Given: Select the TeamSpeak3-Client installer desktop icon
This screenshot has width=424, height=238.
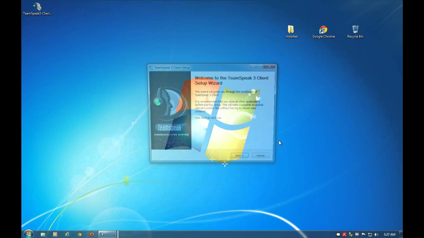Looking at the screenshot, I should tap(37, 9).
